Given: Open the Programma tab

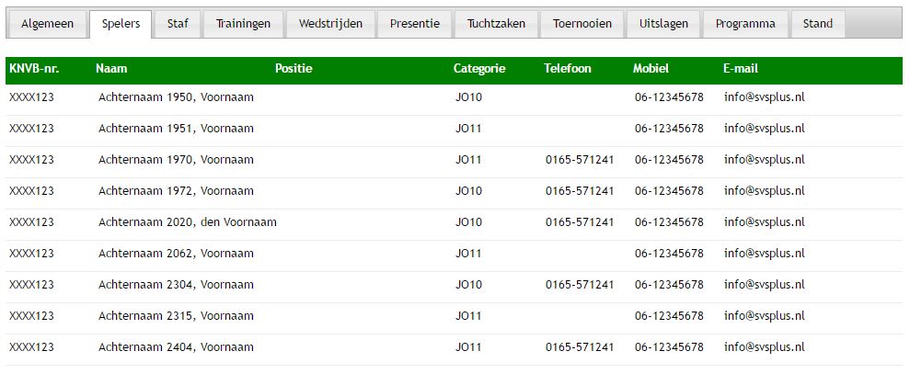Looking at the screenshot, I should 745,23.
